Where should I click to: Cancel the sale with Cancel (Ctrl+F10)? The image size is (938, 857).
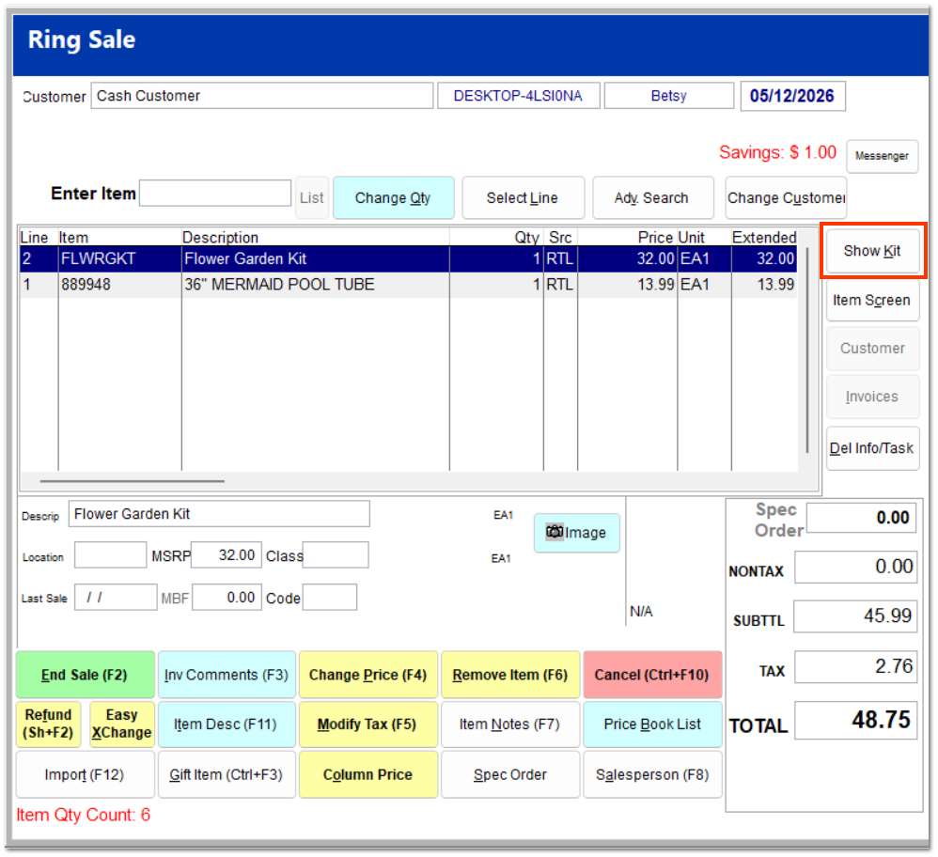[x=652, y=675]
